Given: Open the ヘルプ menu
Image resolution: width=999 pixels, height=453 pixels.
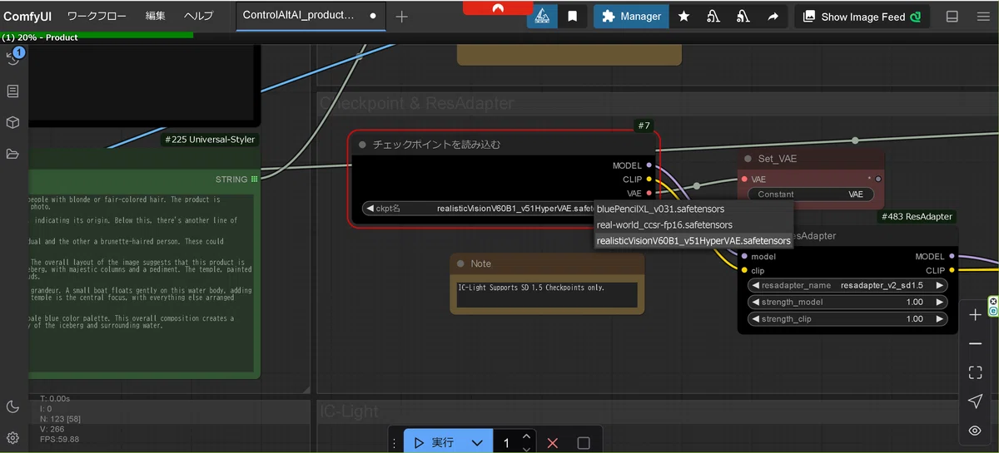Looking at the screenshot, I should coord(198,17).
